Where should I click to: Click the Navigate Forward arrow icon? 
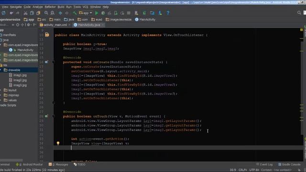[67, 13]
